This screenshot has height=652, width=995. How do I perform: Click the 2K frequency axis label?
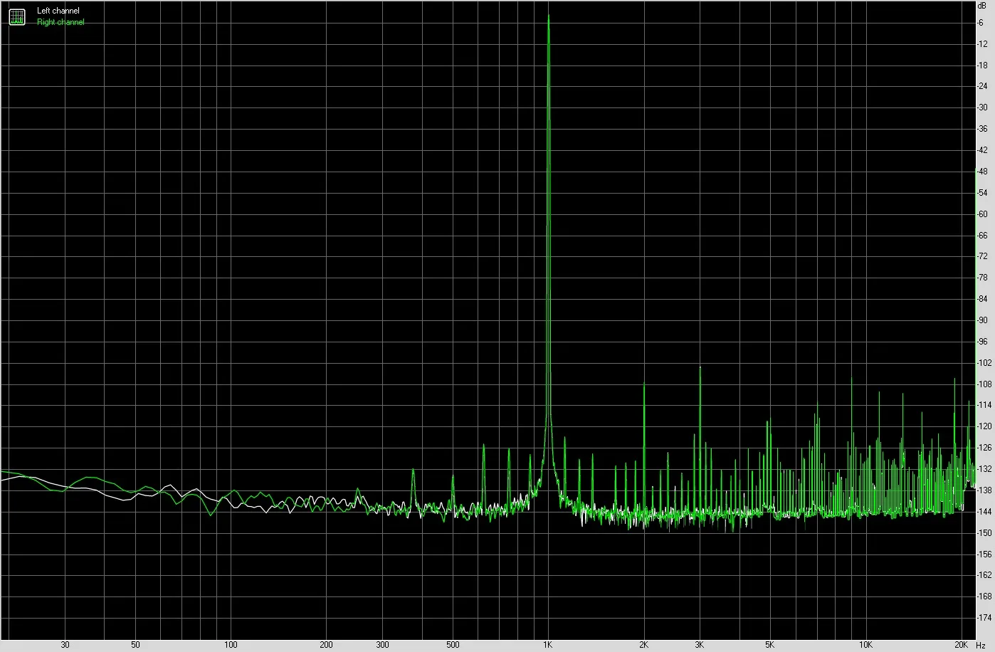point(643,645)
